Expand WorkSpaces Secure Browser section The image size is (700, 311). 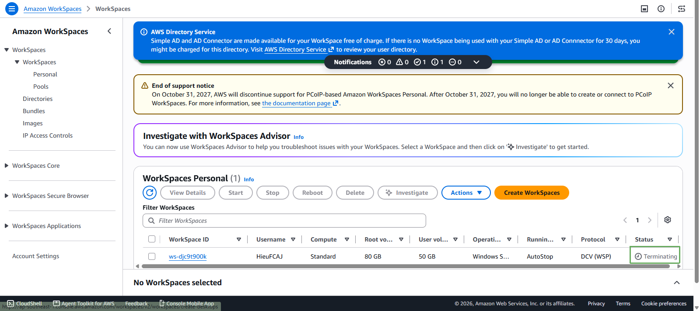pos(7,196)
